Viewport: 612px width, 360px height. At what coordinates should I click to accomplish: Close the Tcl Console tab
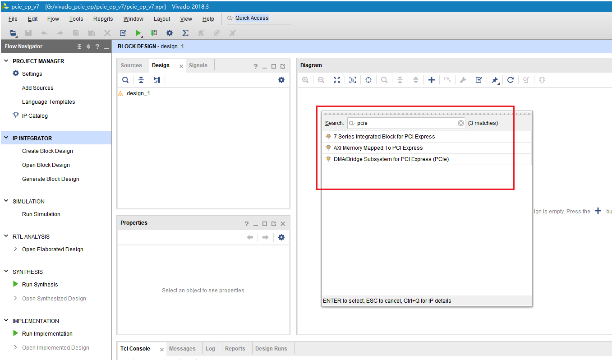[x=162, y=350]
